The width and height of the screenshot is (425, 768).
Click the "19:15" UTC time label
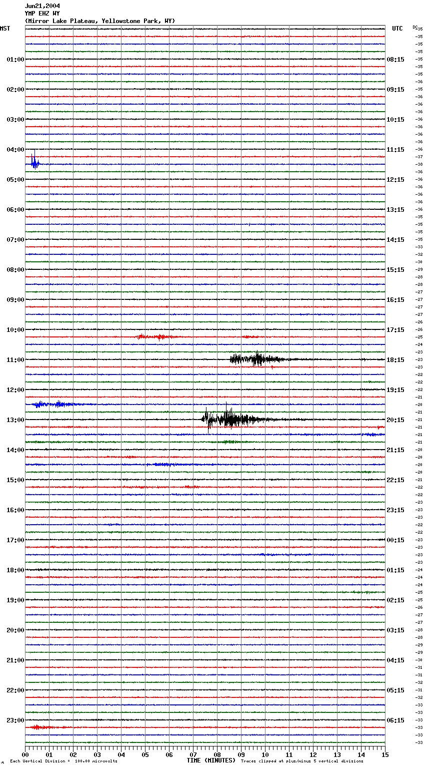pos(395,390)
